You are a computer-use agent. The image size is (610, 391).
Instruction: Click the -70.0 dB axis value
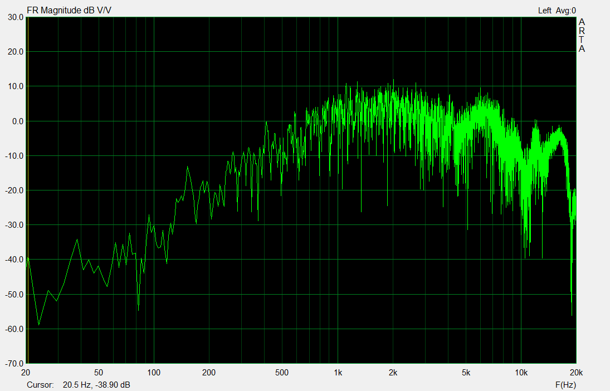(x=14, y=364)
